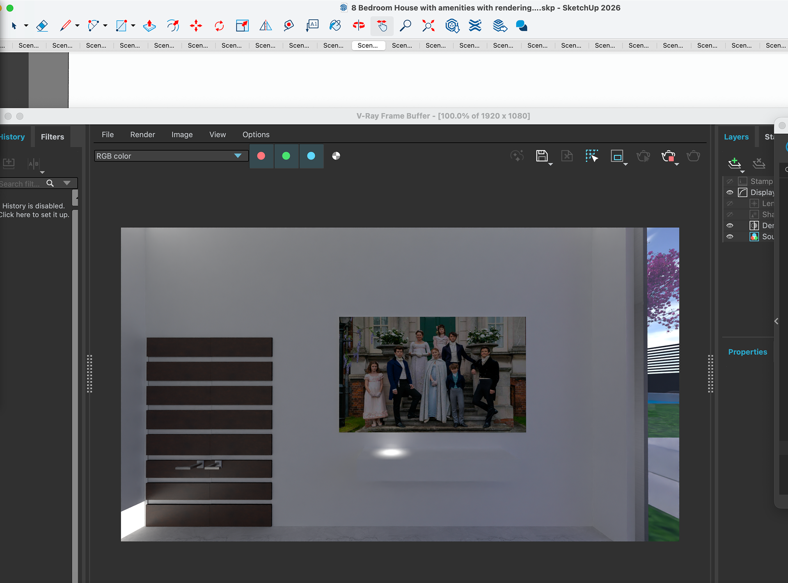Select the Paint Bucket tool
This screenshot has height=583, width=788.
(x=335, y=26)
